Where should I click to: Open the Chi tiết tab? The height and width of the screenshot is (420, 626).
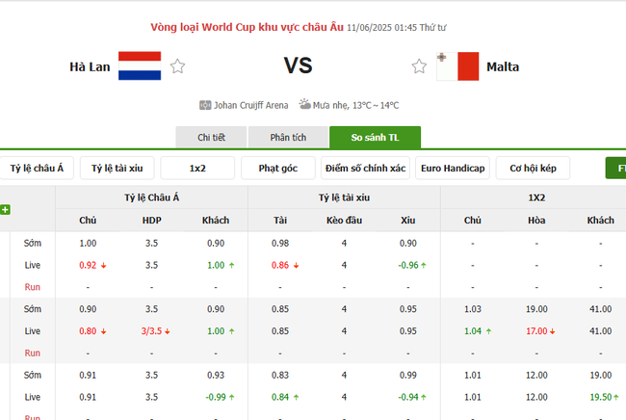(x=211, y=138)
